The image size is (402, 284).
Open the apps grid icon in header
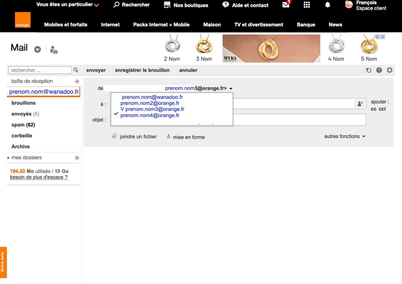(x=307, y=5)
